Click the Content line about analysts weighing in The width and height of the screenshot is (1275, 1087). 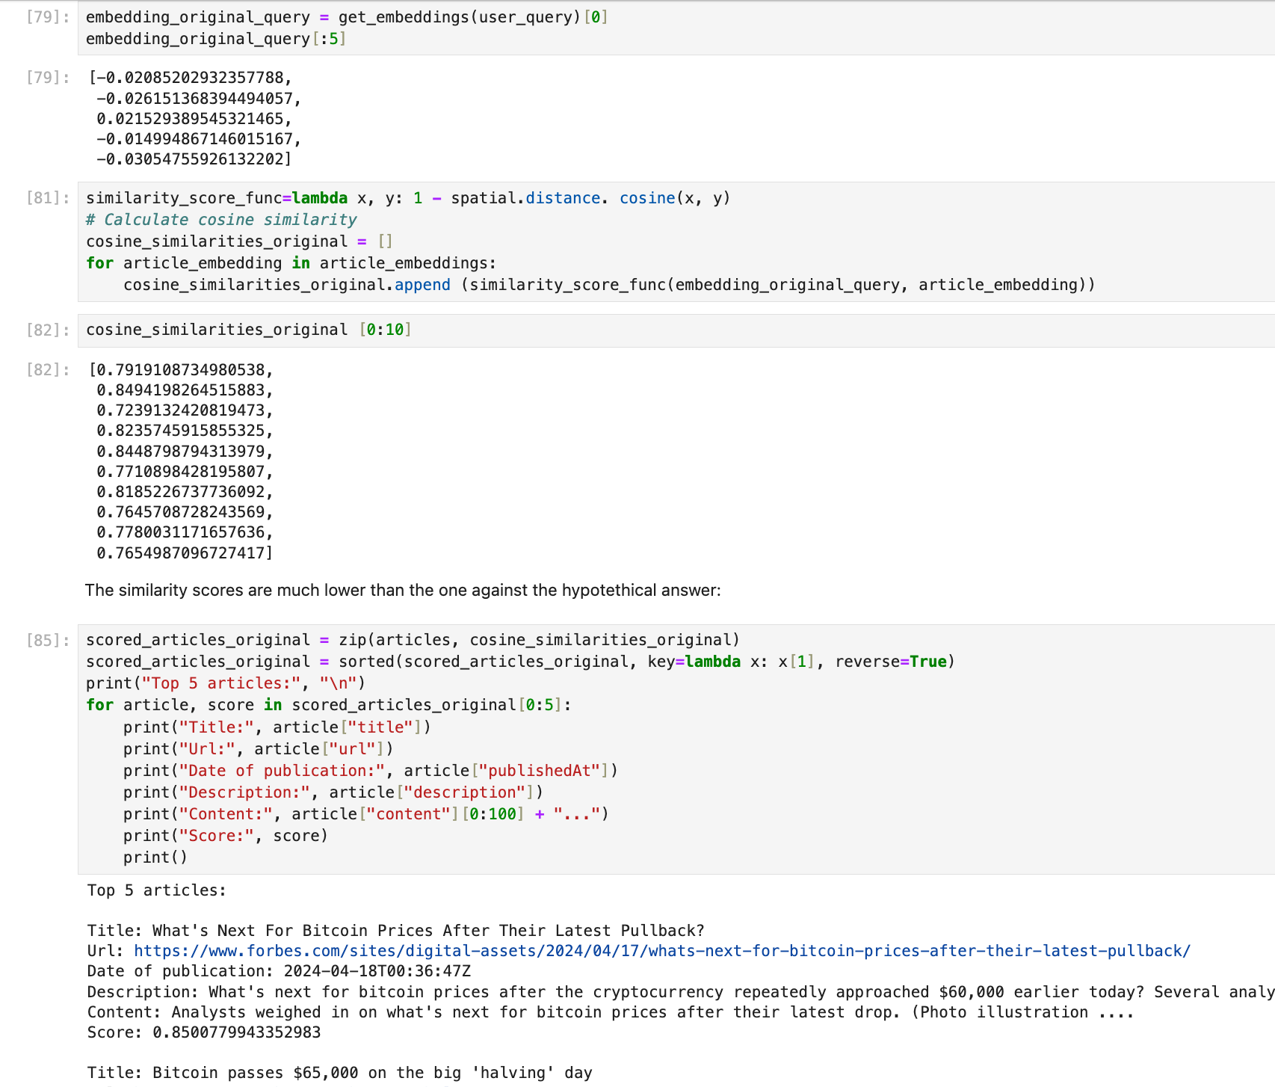click(x=611, y=1012)
